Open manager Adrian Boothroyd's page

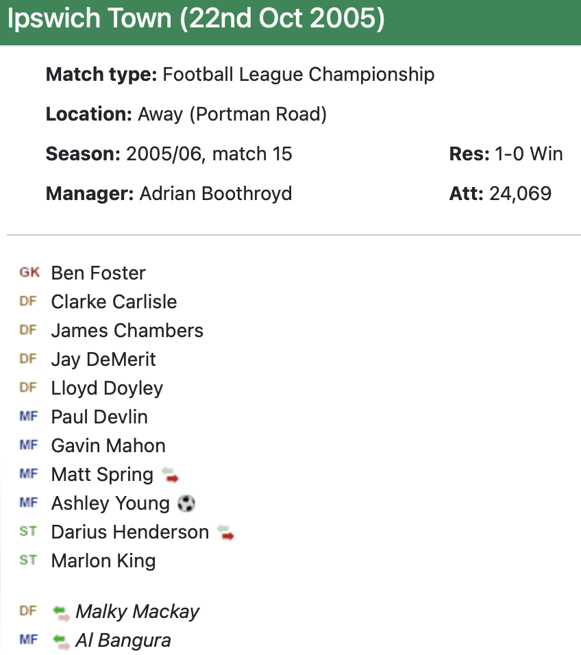pyautogui.click(x=216, y=193)
